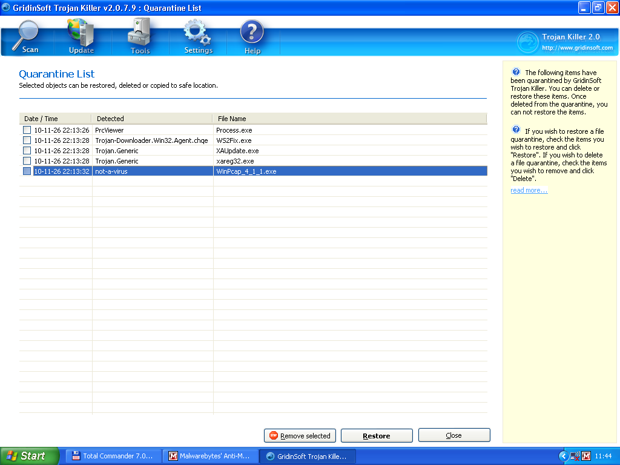Switch to Malwarebytes' Anti-Malware taskbar window

click(210, 456)
